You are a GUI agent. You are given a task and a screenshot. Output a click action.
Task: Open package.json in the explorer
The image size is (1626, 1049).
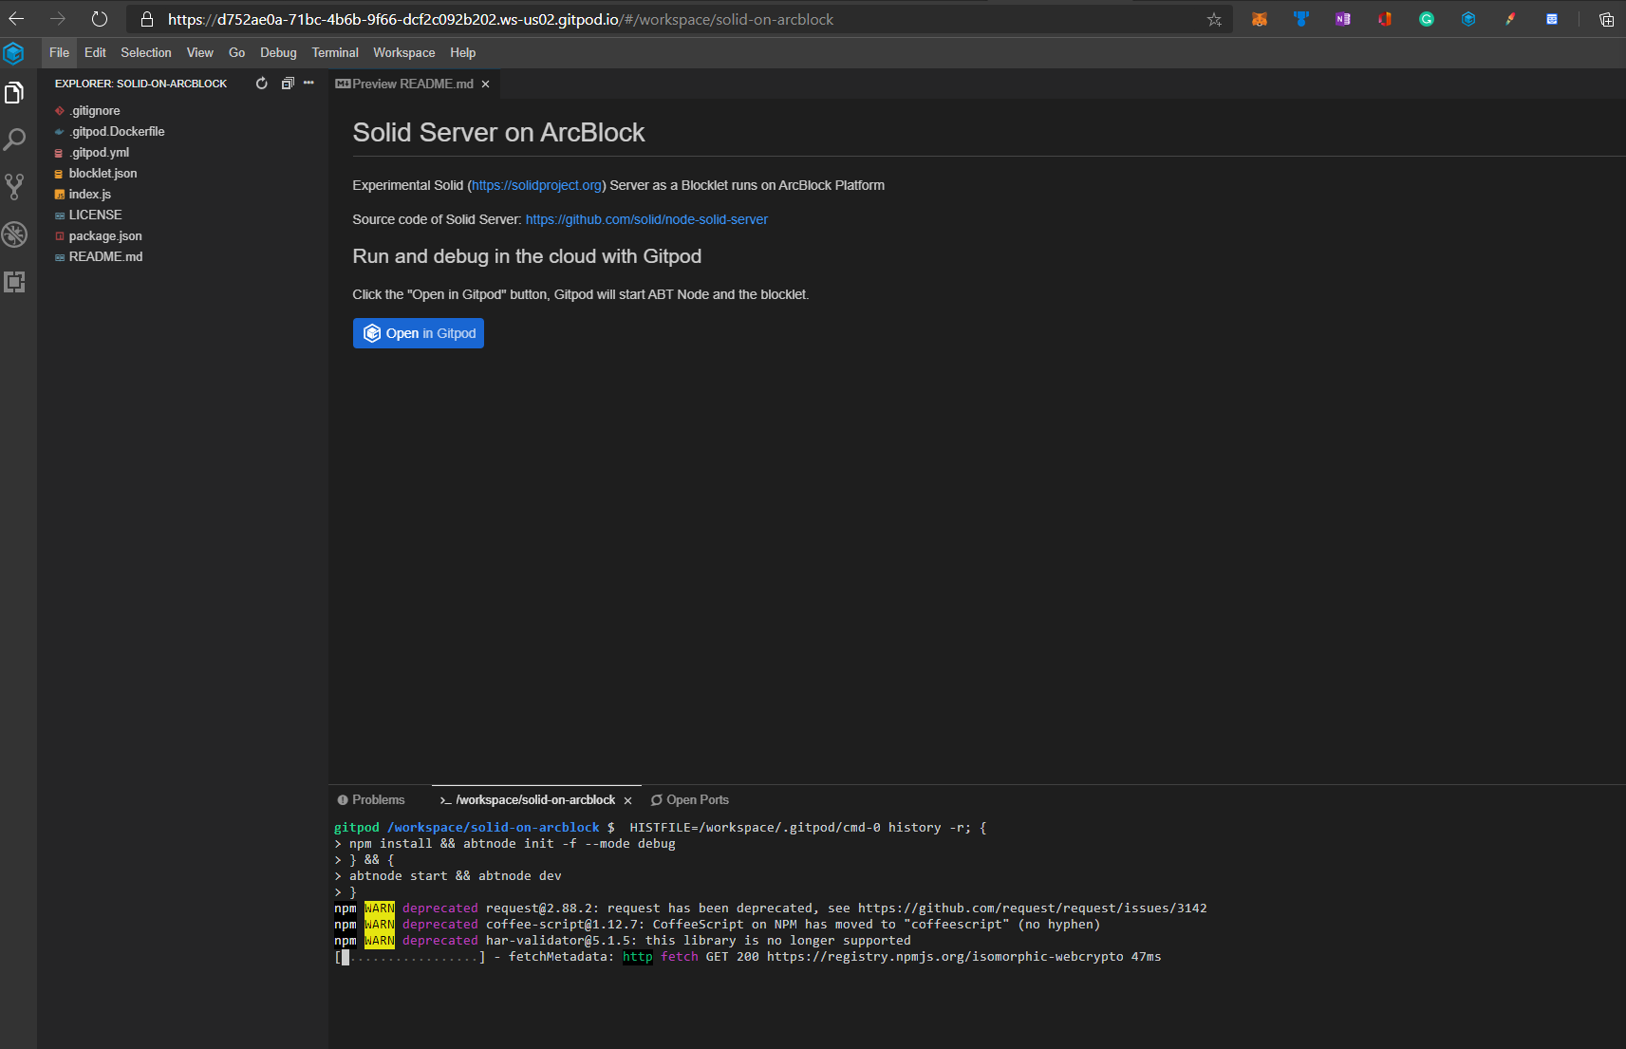[x=105, y=236]
